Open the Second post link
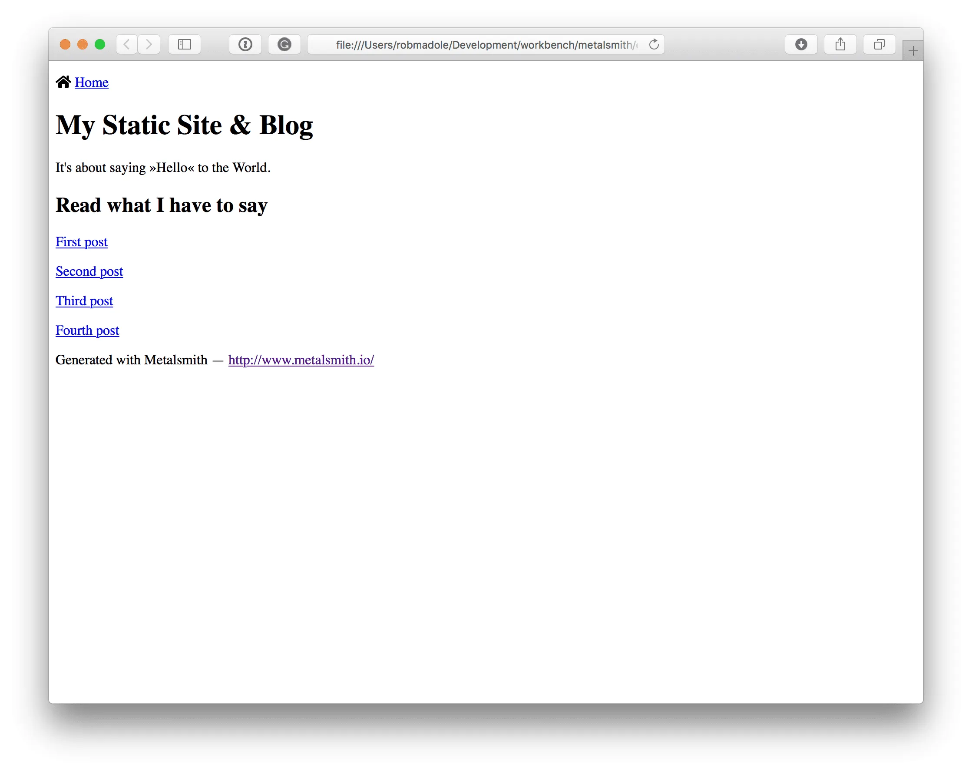Image resolution: width=972 pixels, height=773 pixels. click(89, 271)
